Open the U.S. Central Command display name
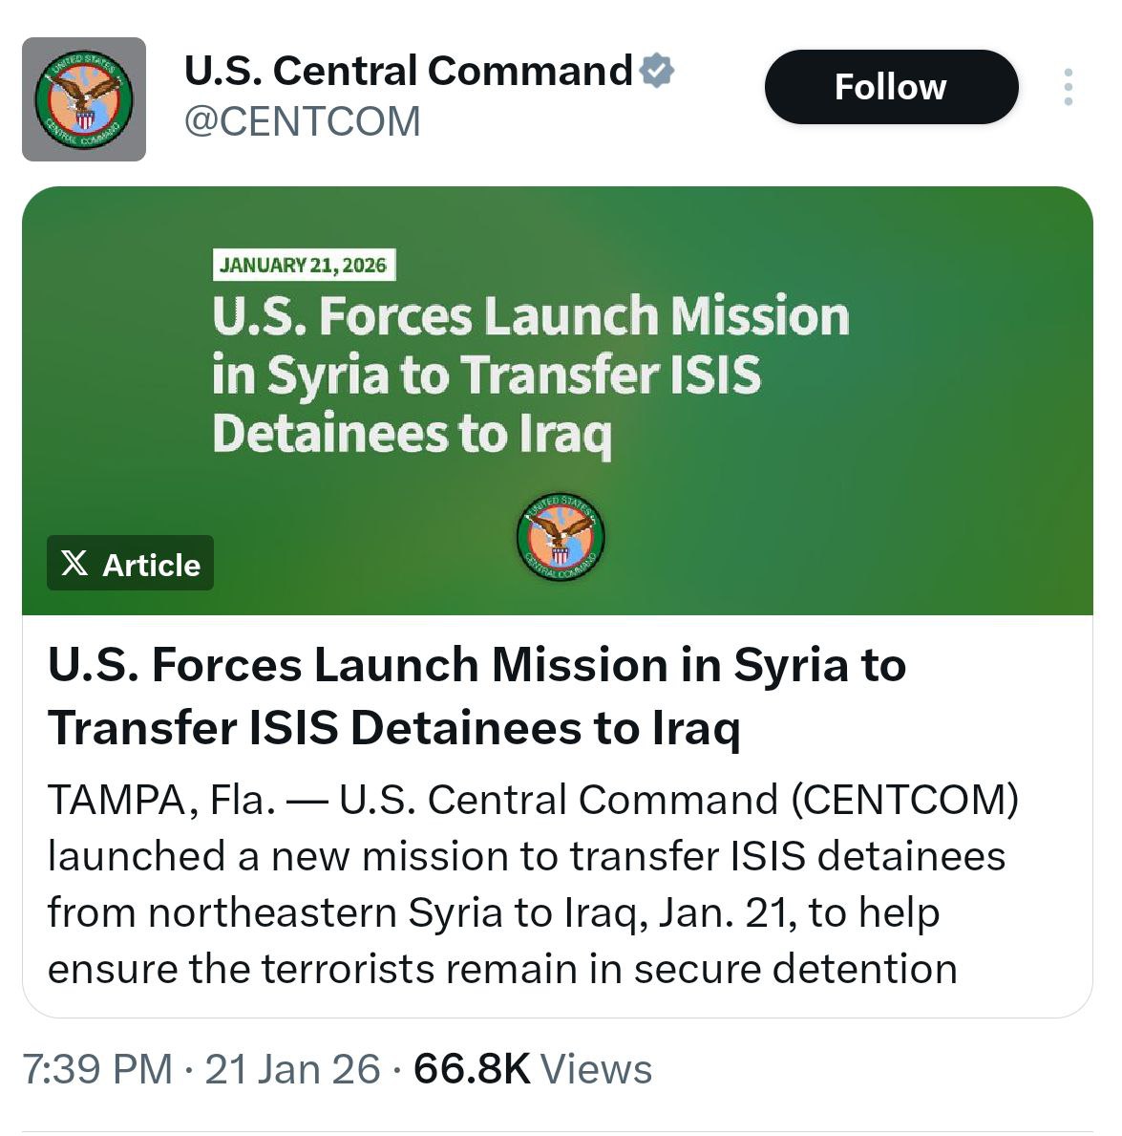1122x1136 pixels. pos(408,72)
